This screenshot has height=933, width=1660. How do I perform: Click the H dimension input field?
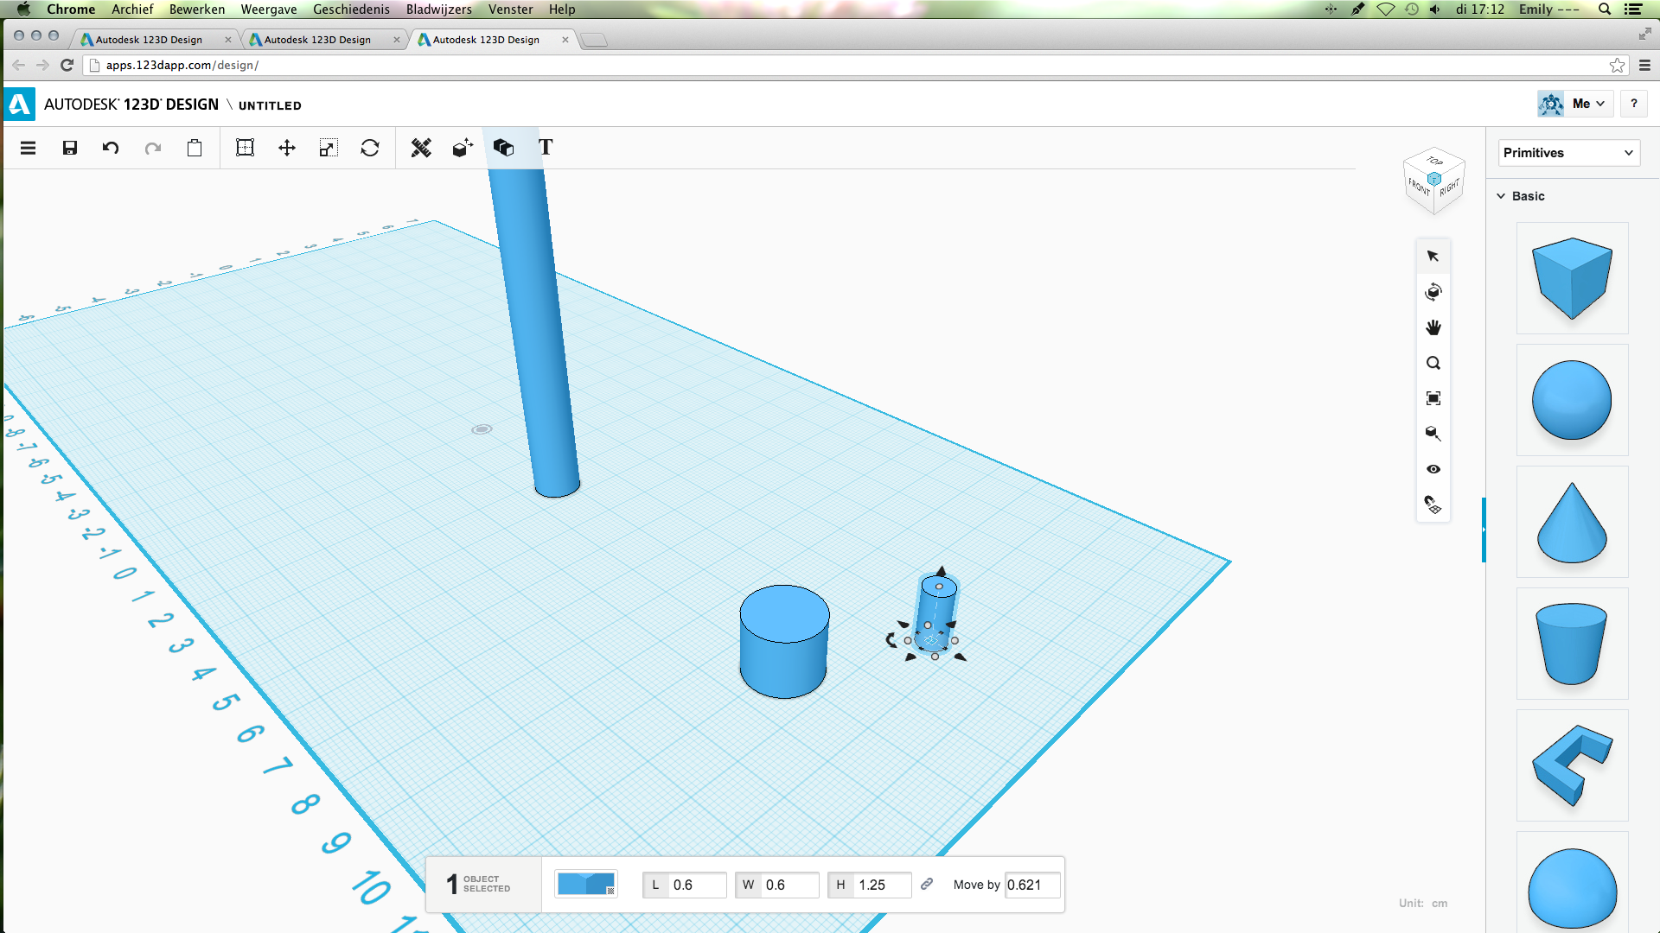882,885
